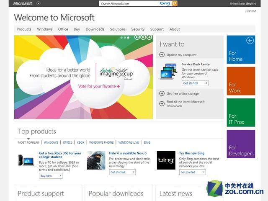
Task: Click the Xbox and laptop product image
Action: 26,160
